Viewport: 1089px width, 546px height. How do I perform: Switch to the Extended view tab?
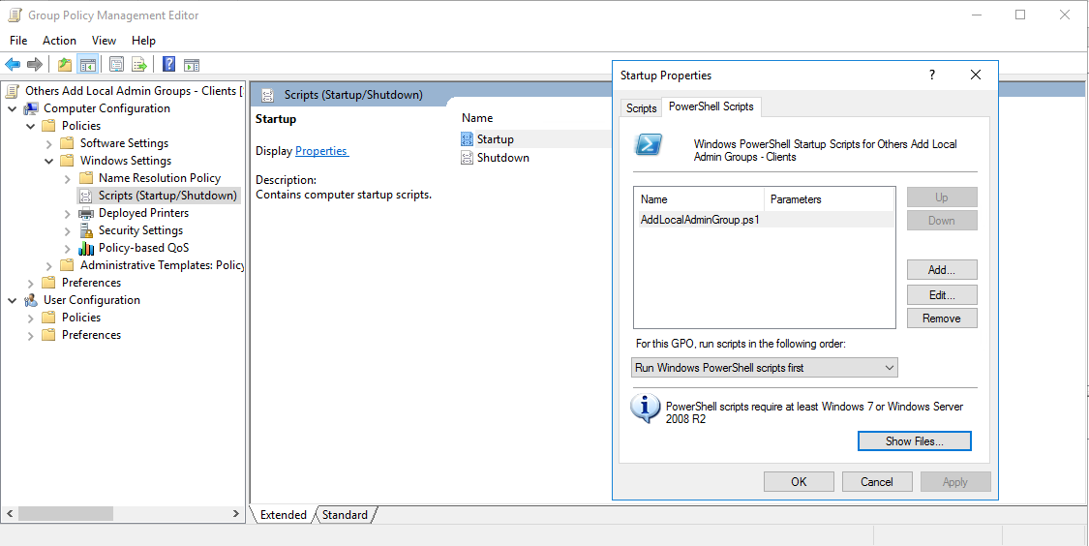tap(283, 515)
